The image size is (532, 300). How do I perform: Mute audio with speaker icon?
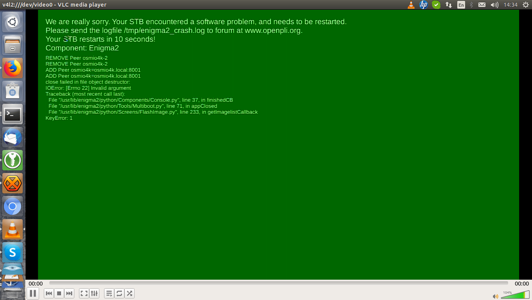click(x=496, y=296)
